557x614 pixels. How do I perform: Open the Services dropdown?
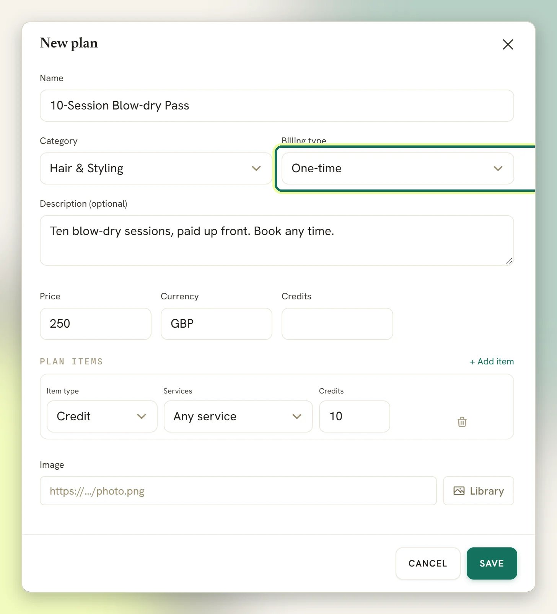click(x=238, y=416)
